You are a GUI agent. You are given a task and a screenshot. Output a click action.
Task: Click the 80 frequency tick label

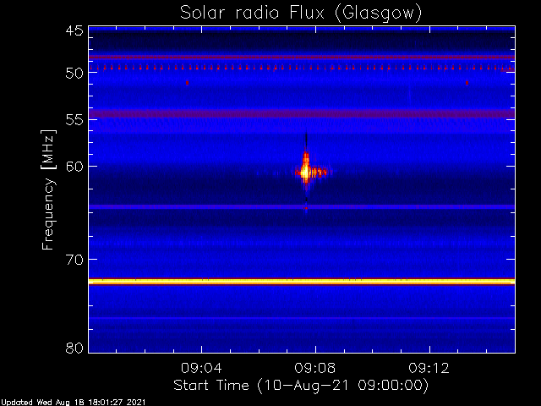click(74, 348)
